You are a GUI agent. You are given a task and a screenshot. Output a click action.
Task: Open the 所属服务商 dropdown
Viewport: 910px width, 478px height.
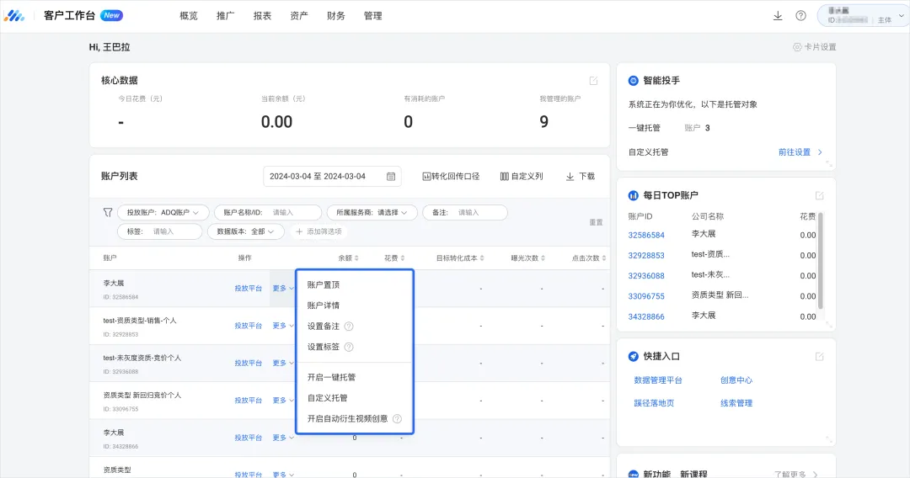tap(372, 213)
